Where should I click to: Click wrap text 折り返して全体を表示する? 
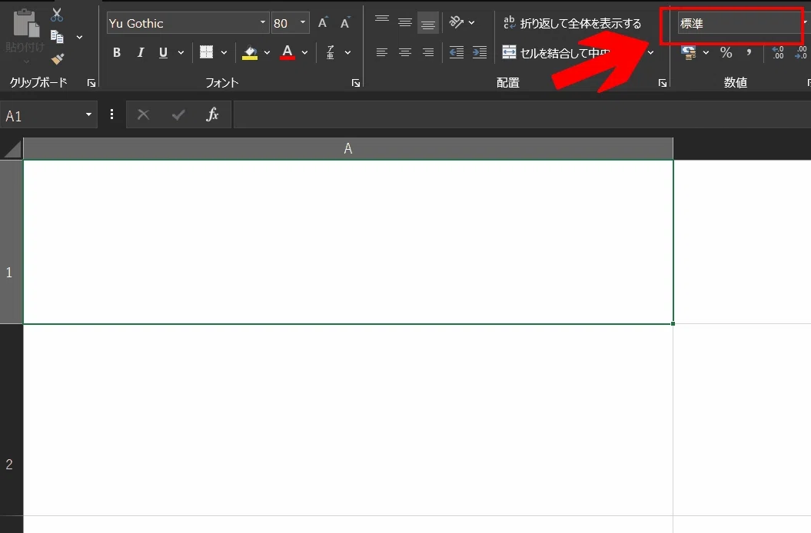pyautogui.click(x=572, y=23)
